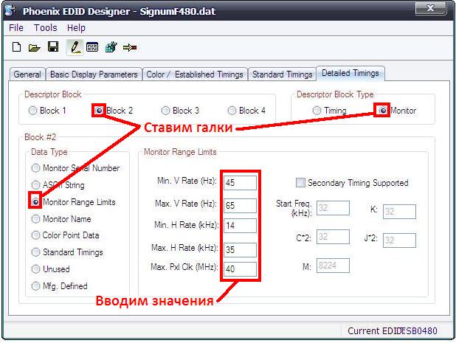The image size is (456, 343).
Task: Select Color Point Data option
Action: (36, 235)
